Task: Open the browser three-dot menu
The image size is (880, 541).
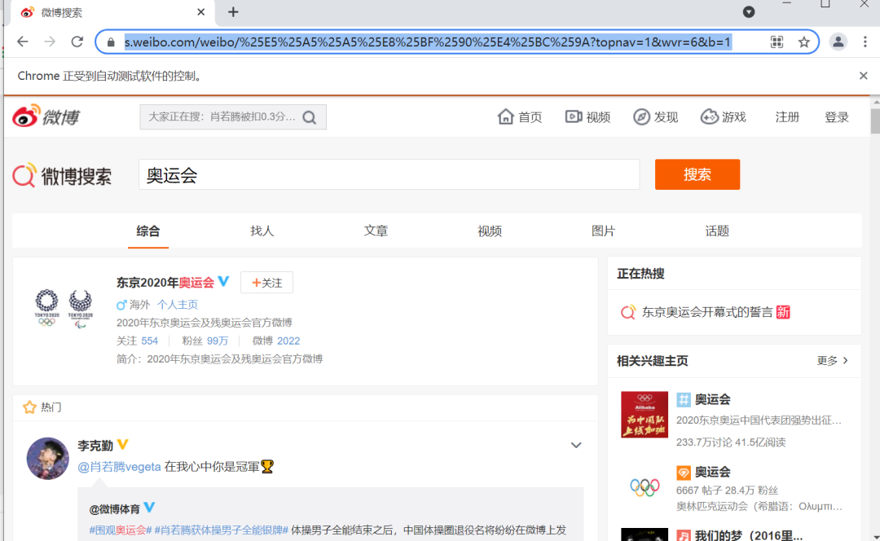Action: point(866,41)
